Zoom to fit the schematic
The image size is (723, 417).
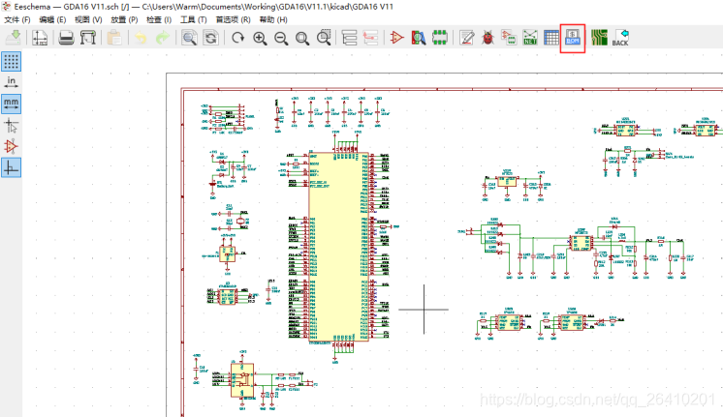point(302,38)
